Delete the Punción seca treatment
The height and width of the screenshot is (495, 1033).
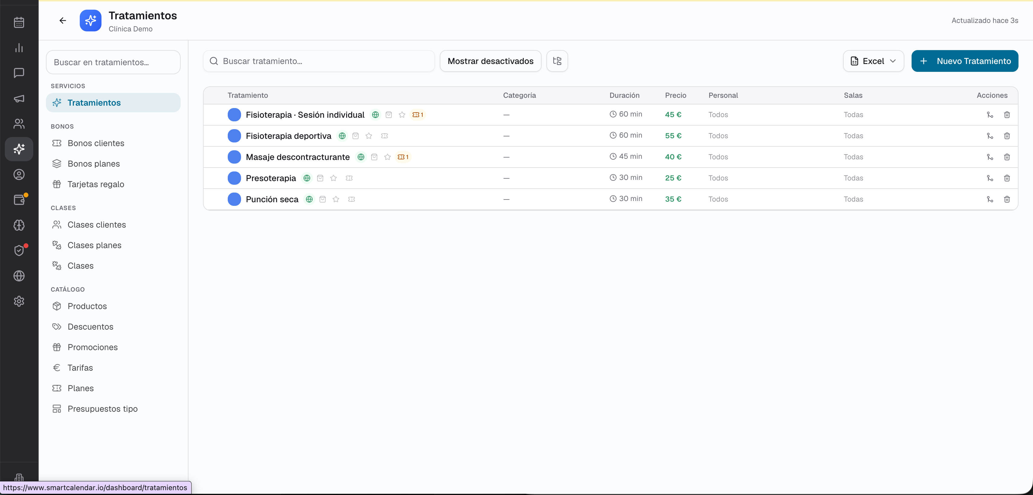click(x=1007, y=199)
